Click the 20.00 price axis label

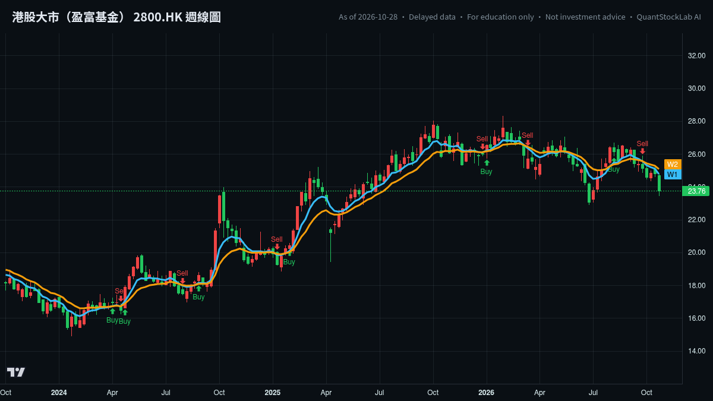coord(696,252)
